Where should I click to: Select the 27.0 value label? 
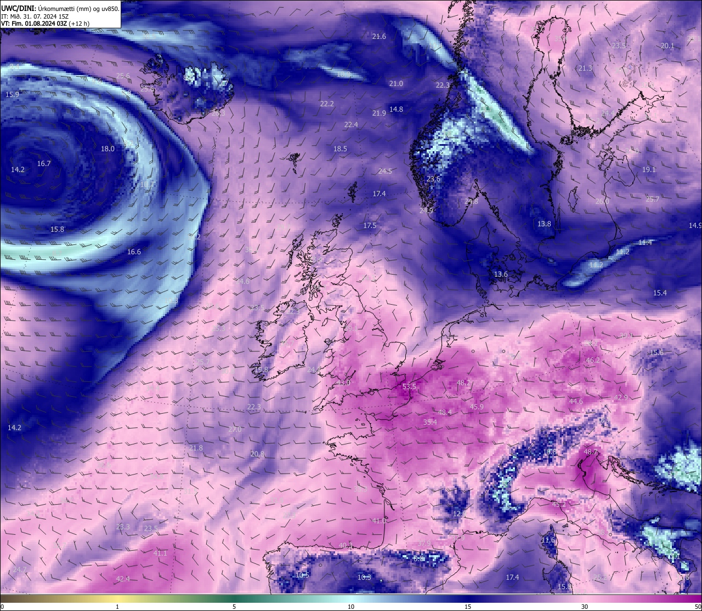235,430
